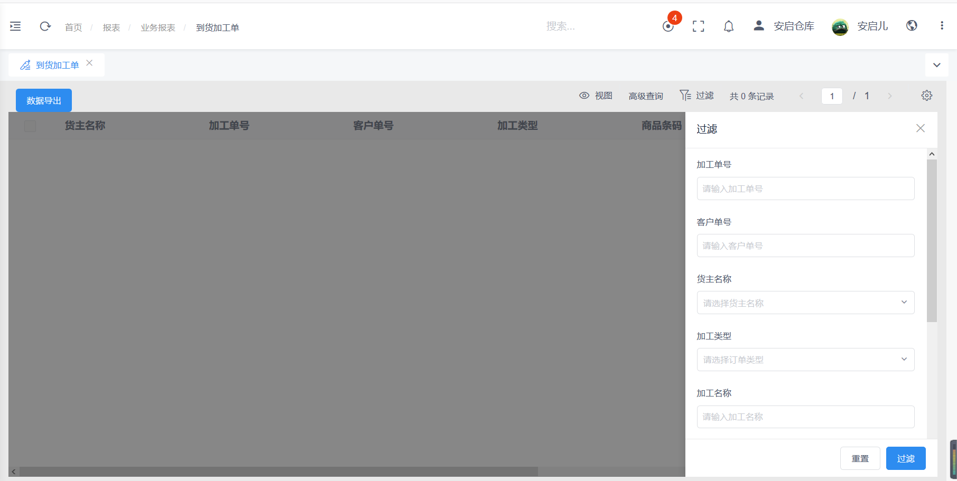Screen dimensions: 957x481
Task: Open the language globe icon
Action: [x=912, y=25]
